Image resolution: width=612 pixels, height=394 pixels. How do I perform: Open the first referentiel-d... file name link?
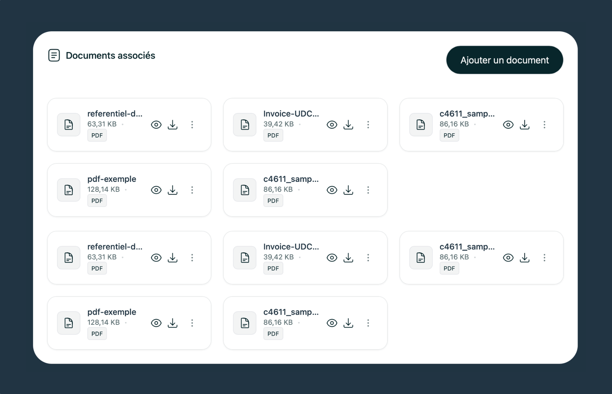pyautogui.click(x=114, y=113)
